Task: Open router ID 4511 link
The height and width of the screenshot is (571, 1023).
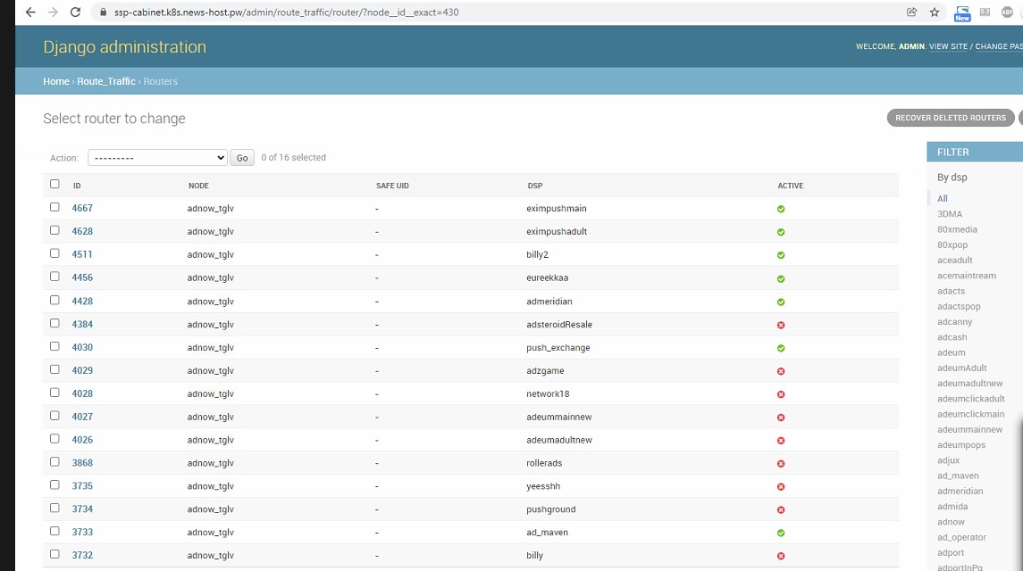Action: 82,254
